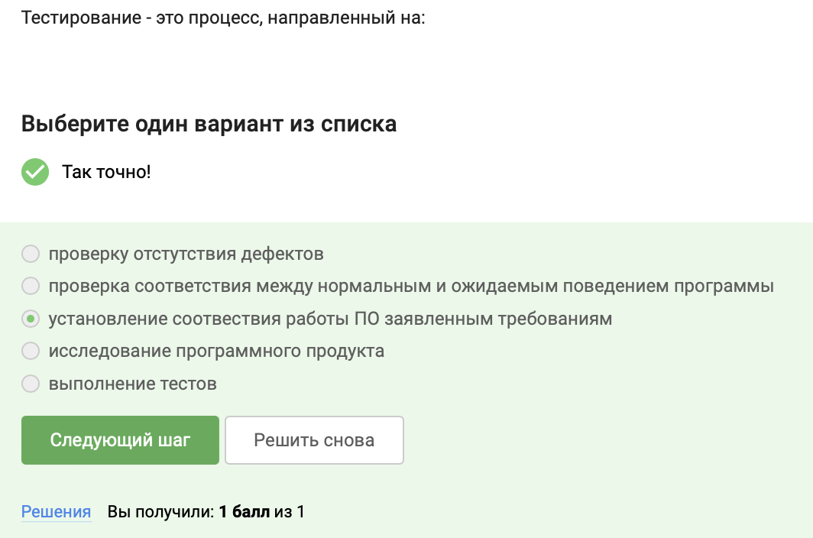Select radio button for «проверку отсутствия дефектов»
This screenshot has height=538, width=813.
pyautogui.click(x=31, y=254)
